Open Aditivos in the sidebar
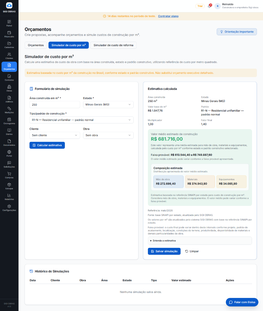 (9, 99)
